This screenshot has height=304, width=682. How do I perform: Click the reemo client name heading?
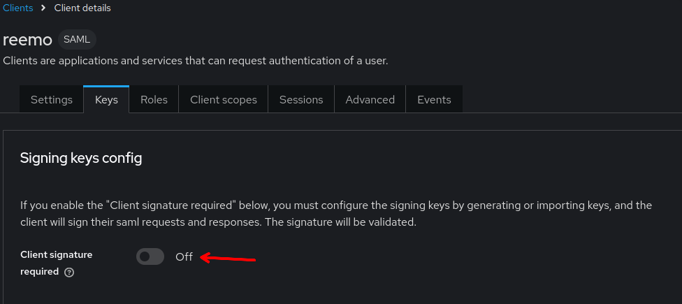coord(28,39)
